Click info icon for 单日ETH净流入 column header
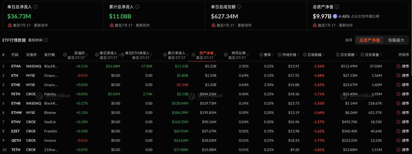 pos(122,55)
